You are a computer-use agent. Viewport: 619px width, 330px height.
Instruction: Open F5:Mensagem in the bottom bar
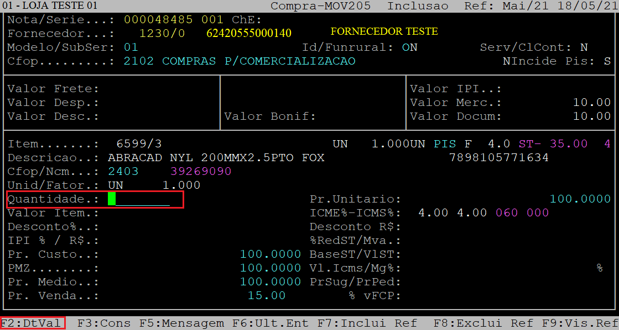click(x=181, y=323)
